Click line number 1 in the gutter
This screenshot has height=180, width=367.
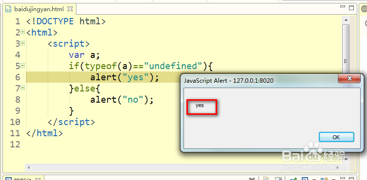(x=18, y=21)
